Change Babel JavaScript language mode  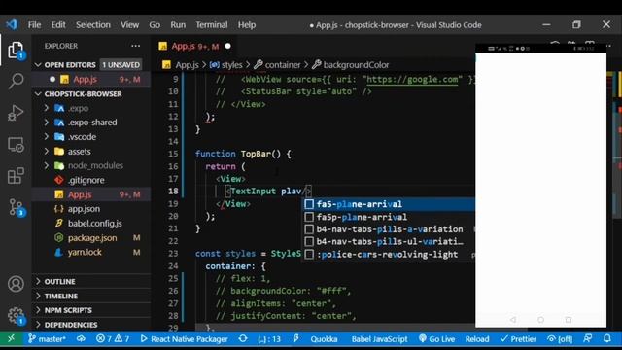(379, 339)
